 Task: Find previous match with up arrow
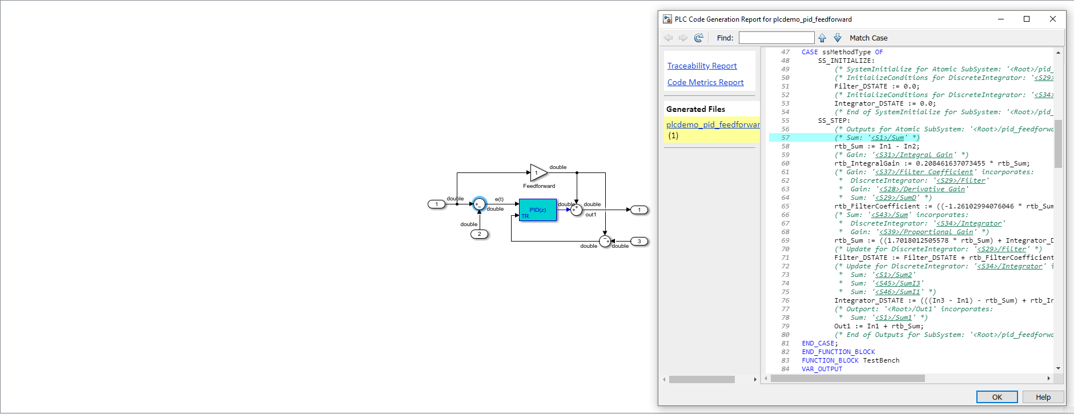(822, 38)
